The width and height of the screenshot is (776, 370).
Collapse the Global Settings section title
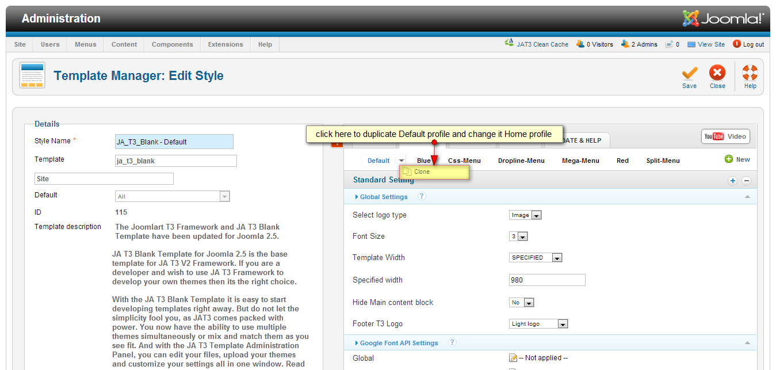[384, 197]
